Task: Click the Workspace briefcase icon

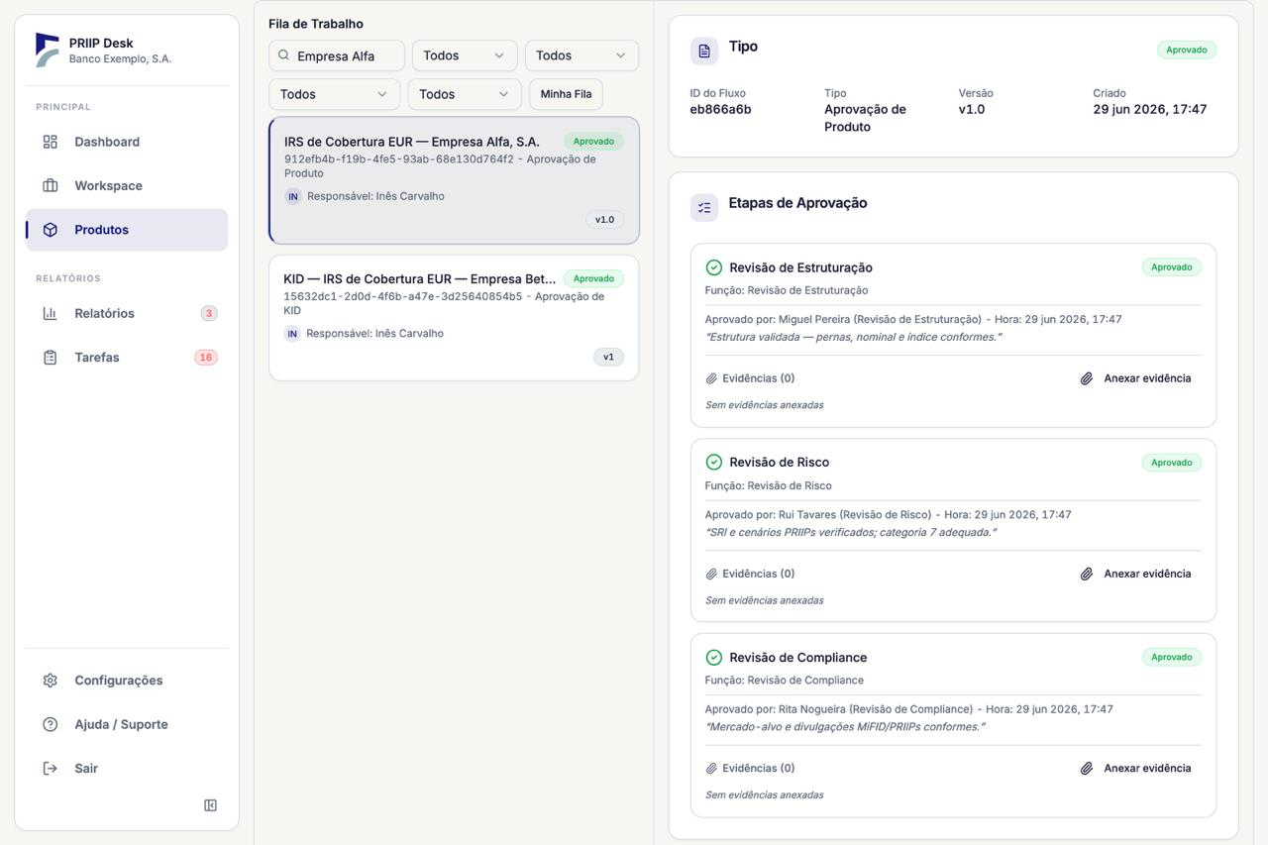Action: [x=51, y=185]
